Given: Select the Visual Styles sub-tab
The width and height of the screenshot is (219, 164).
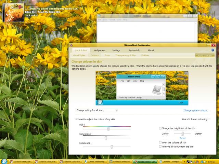Looking at the screenshot, I should click(79, 55).
